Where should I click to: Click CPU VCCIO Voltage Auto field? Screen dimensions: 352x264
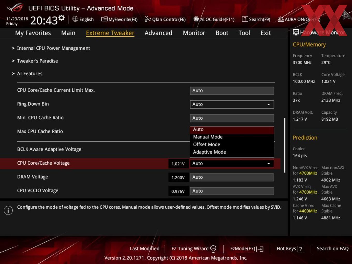click(232, 191)
